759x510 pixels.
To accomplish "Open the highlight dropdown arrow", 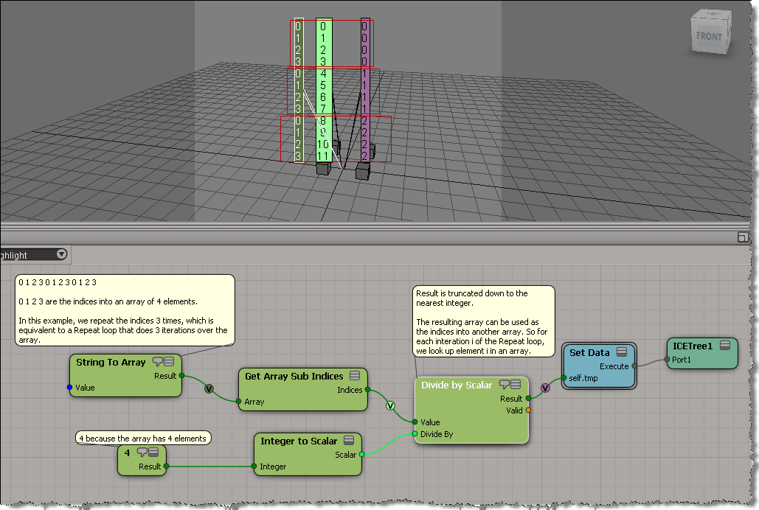I will 61,254.
